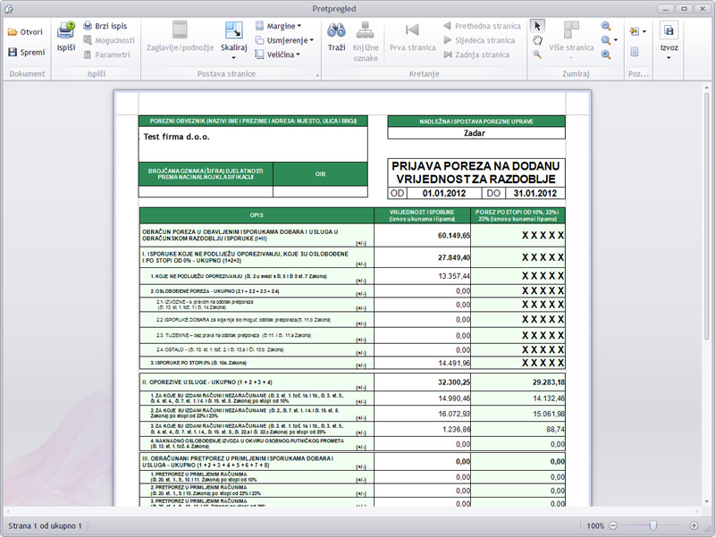715x537 pixels.
Task: Click the tax value 29.283,18
Action: tap(549, 382)
